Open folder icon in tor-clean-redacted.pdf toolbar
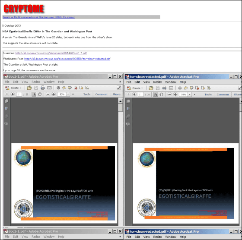Viewport: 242px width, 240px height. 151,88
